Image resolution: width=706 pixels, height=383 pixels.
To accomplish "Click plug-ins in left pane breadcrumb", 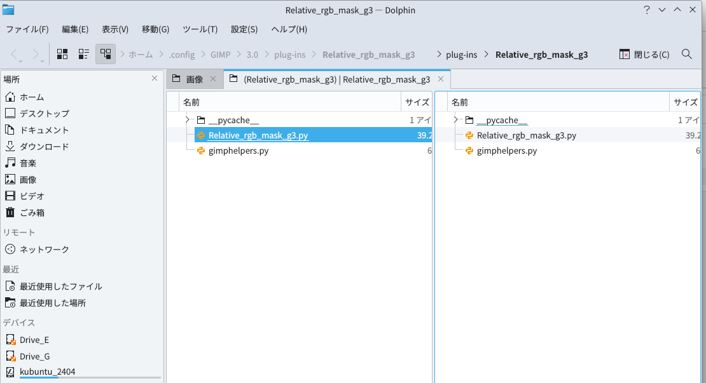I will click(290, 55).
